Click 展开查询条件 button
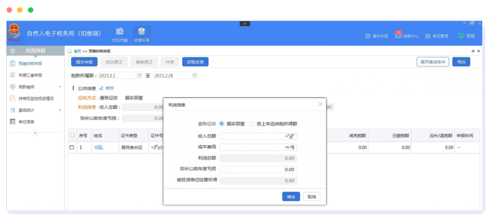Image resolution: width=490 pixels, height=218 pixels. [x=433, y=62]
